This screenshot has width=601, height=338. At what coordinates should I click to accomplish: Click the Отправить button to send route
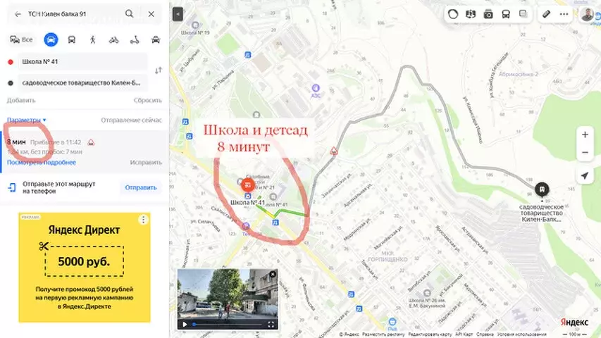coord(140,187)
